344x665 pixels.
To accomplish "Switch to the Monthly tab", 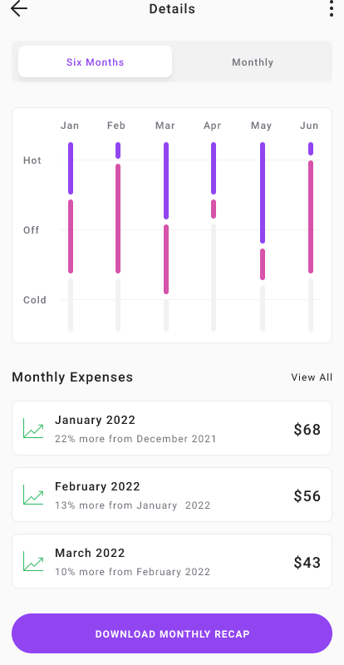I will pyautogui.click(x=253, y=62).
